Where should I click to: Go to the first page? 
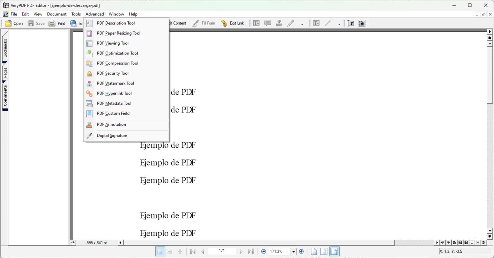point(193,252)
